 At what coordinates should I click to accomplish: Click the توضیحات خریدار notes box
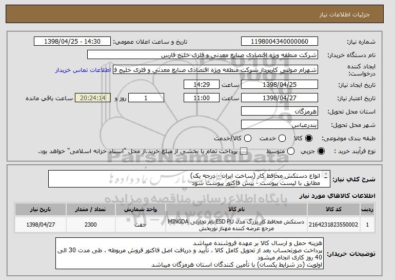(189, 253)
